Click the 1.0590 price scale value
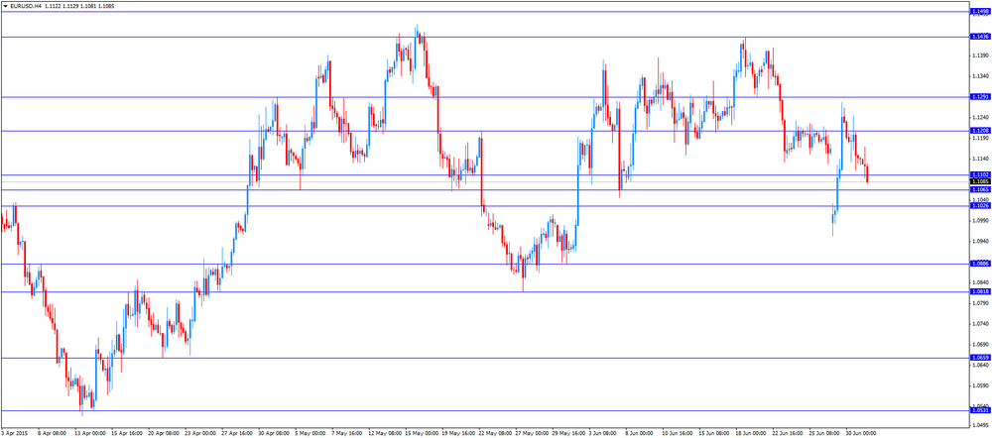 [981, 385]
